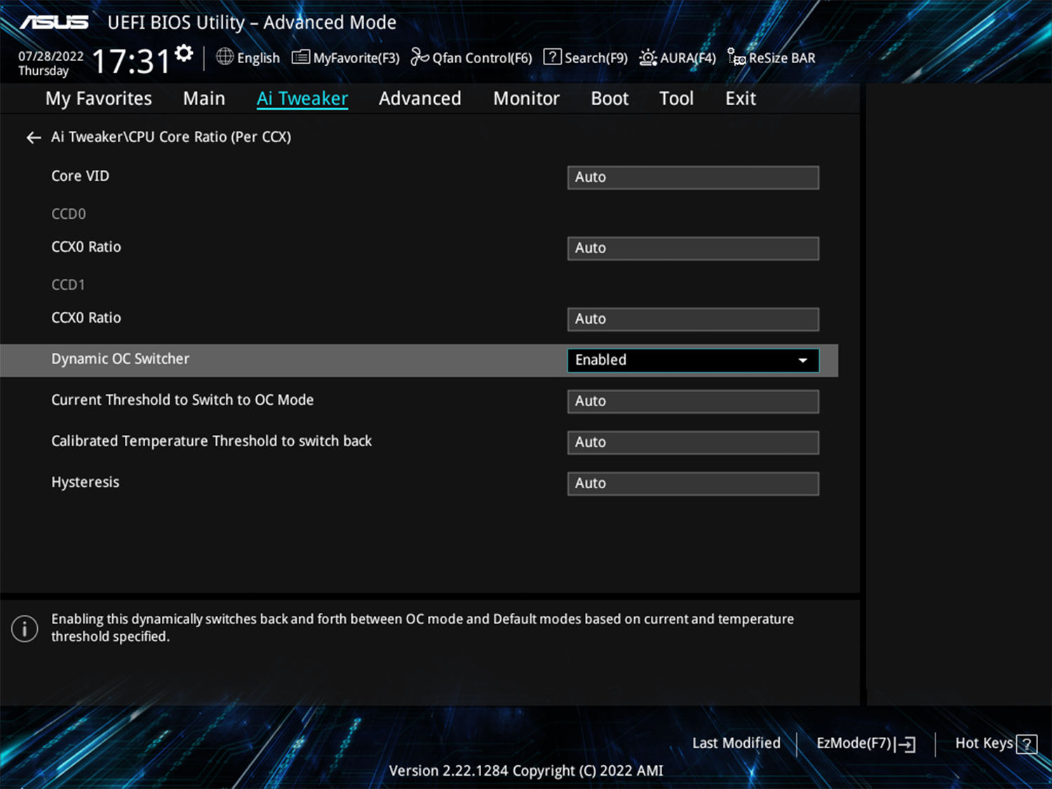Switch to the Monitor tab
Screen dimensions: 1052x789
point(526,99)
